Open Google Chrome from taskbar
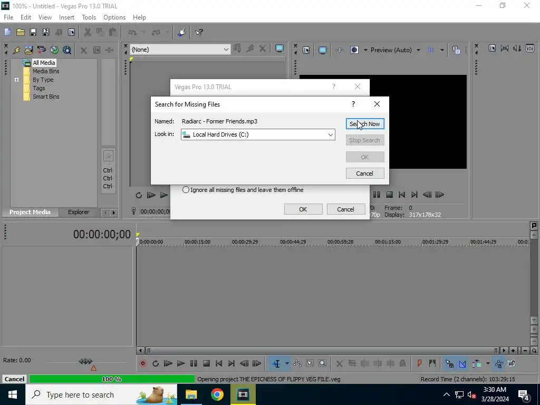Viewport: 540px width, 405px height. [217, 394]
